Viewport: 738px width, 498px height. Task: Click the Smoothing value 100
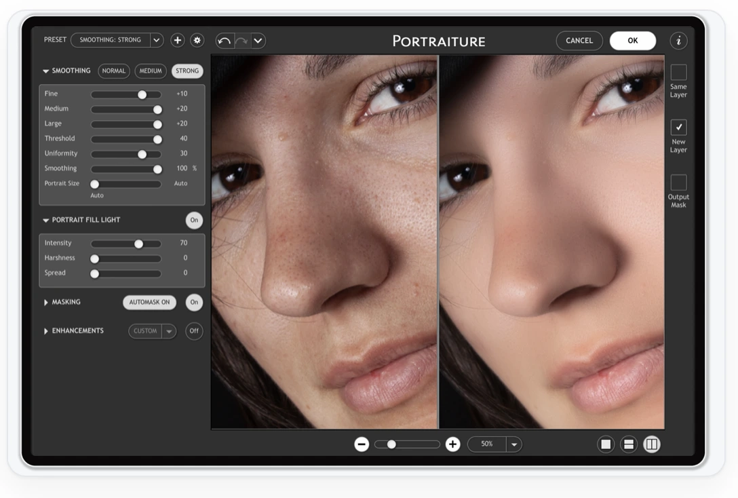pyautogui.click(x=182, y=168)
